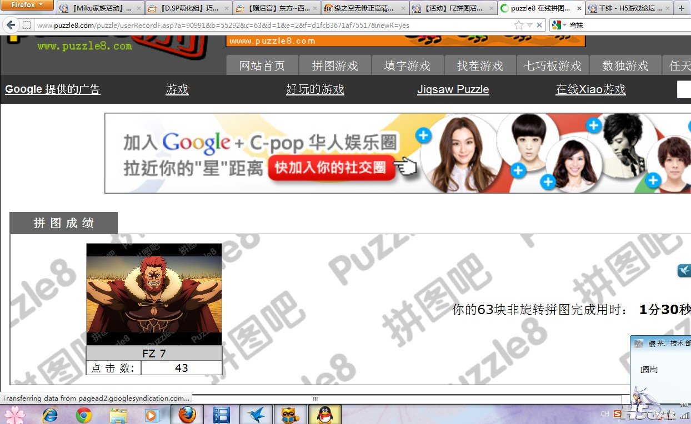Viewport: 691px width, 424px height.
Task: Open the 网站首页 navigation tab
Action: coord(262,65)
